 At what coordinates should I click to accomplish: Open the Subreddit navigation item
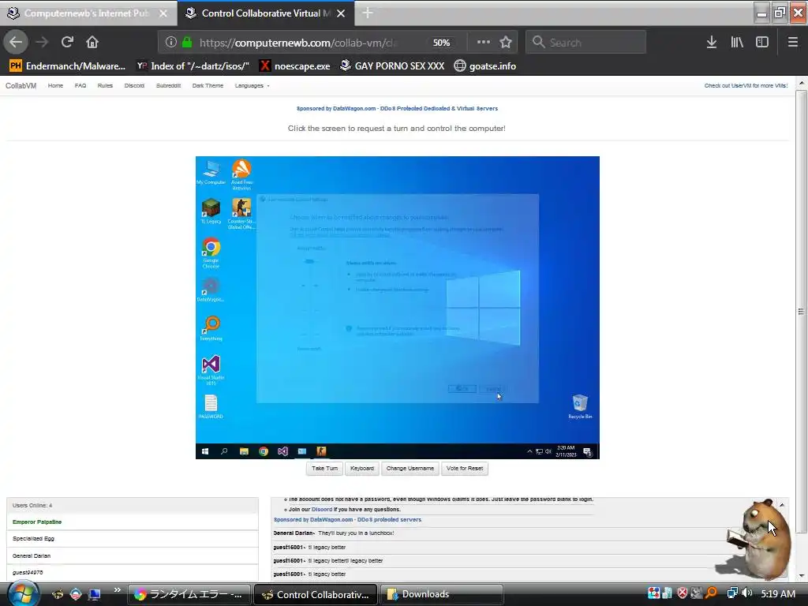169,85
